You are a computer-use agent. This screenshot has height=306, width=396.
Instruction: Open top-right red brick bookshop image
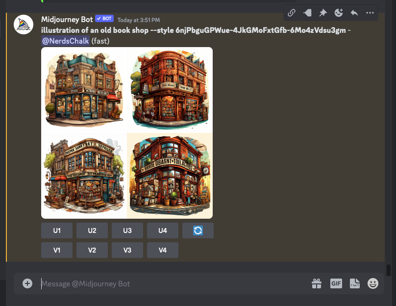170,90
